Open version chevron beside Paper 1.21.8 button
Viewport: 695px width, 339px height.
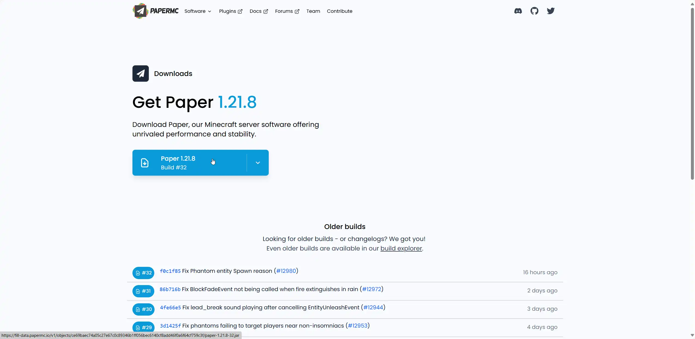pyautogui.click(x=258, y=163)
